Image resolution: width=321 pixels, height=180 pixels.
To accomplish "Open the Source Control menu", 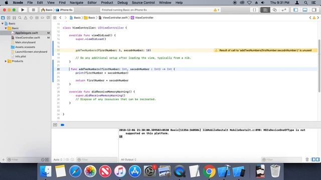I will 143,2.
